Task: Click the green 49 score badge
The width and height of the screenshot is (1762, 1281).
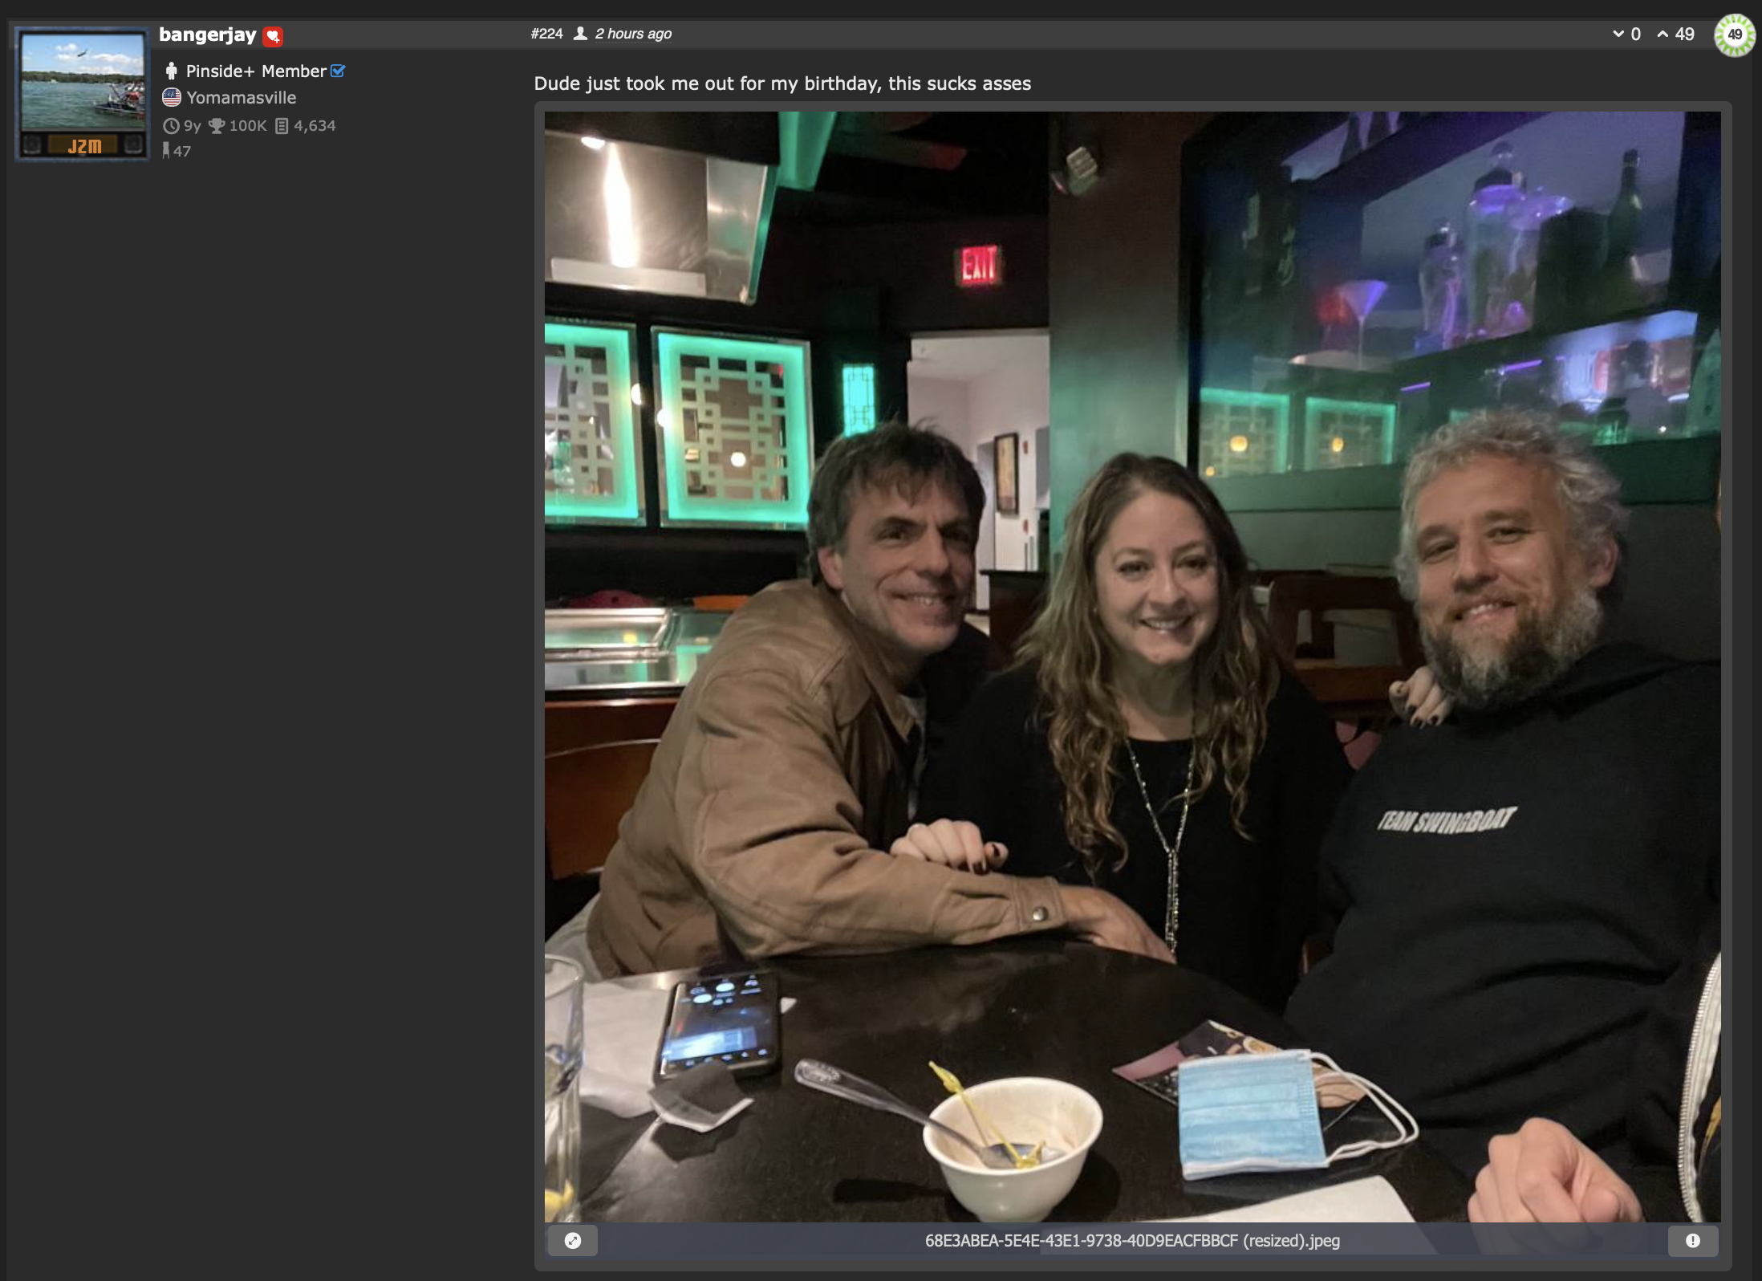Action: click(x=1735, y=35)
